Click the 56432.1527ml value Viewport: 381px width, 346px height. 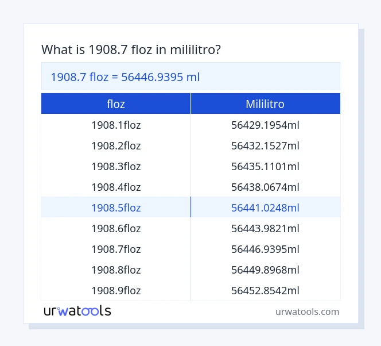265,145
